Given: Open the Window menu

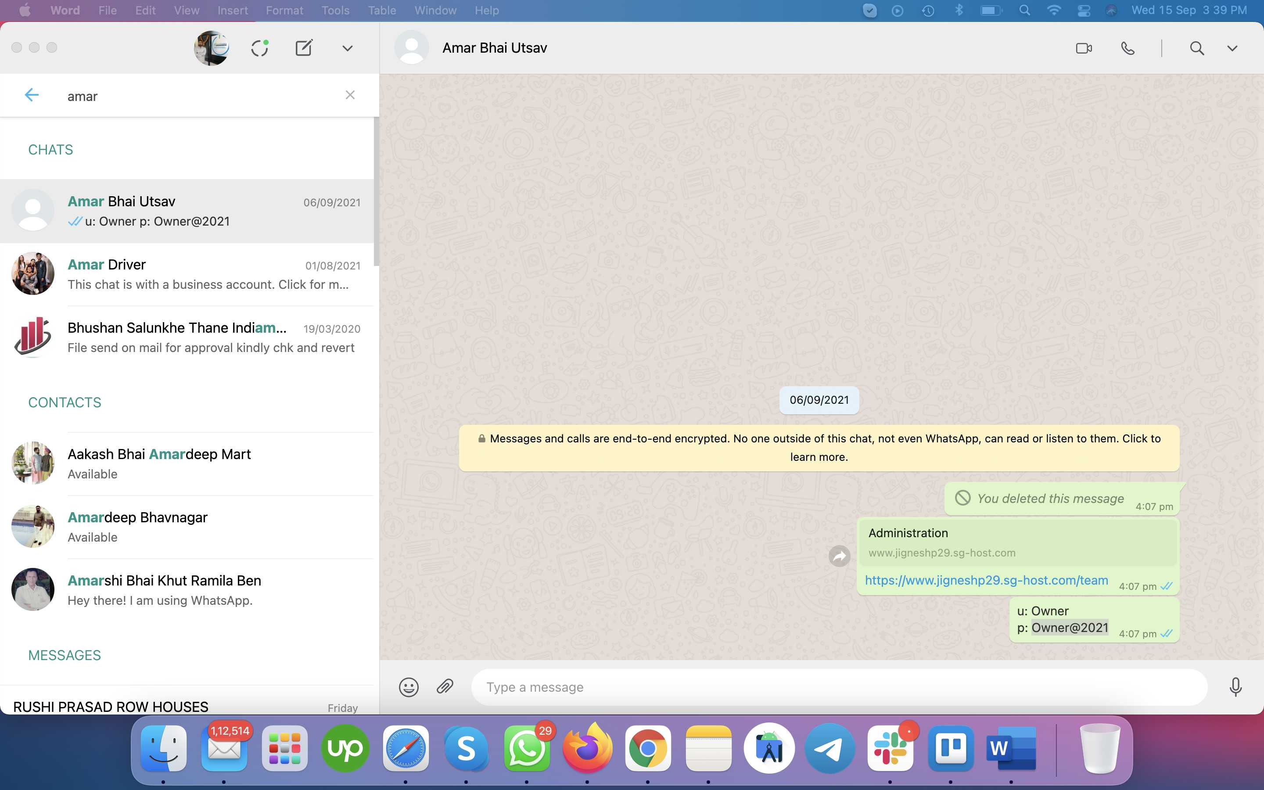Looking at the screenshot, I should 435,11.
